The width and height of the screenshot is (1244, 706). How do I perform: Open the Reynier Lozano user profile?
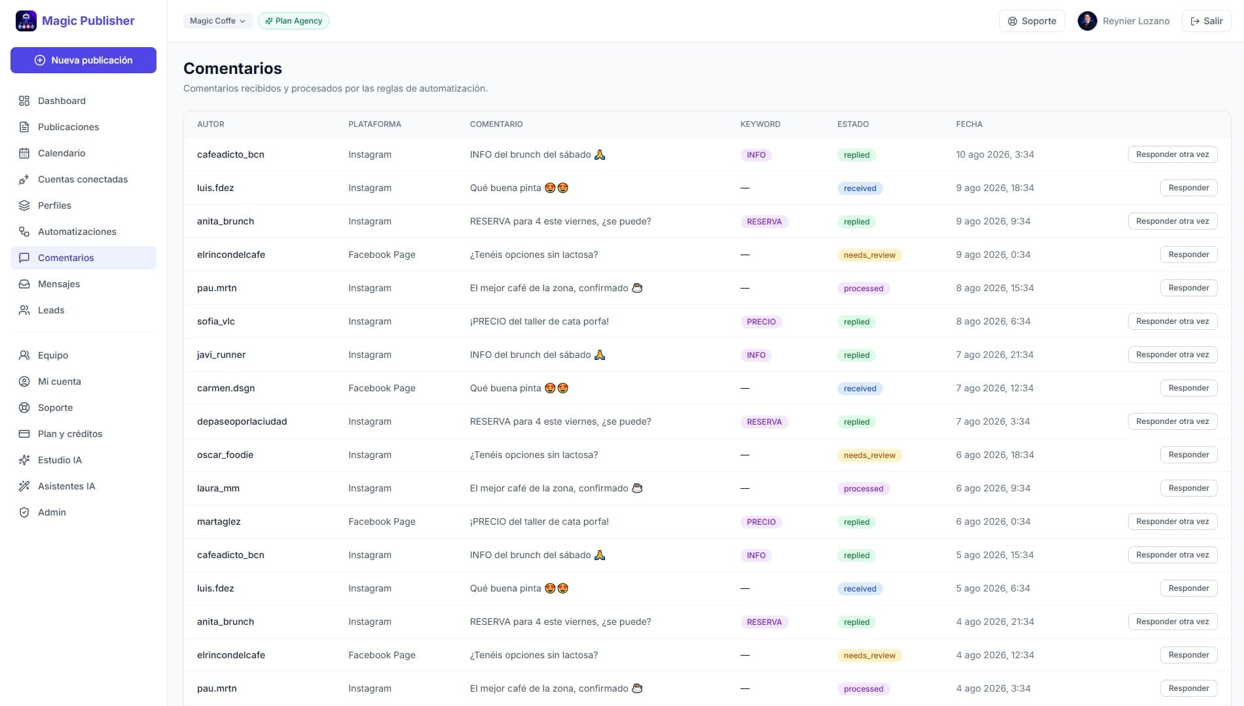pyautogui.click(x=1124, y=21)
